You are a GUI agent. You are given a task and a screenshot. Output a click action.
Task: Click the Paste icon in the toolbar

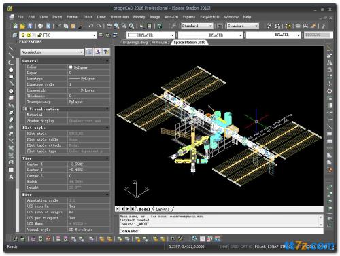point(73,26)
